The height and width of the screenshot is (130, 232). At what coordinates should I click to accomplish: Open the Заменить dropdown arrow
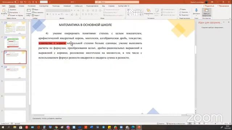point(189,12)
